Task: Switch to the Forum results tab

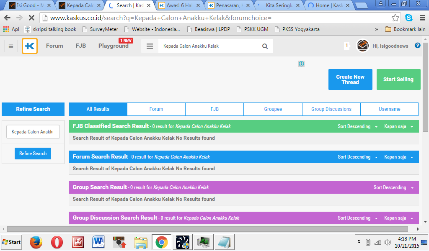Action: click(x=156, y=109)
